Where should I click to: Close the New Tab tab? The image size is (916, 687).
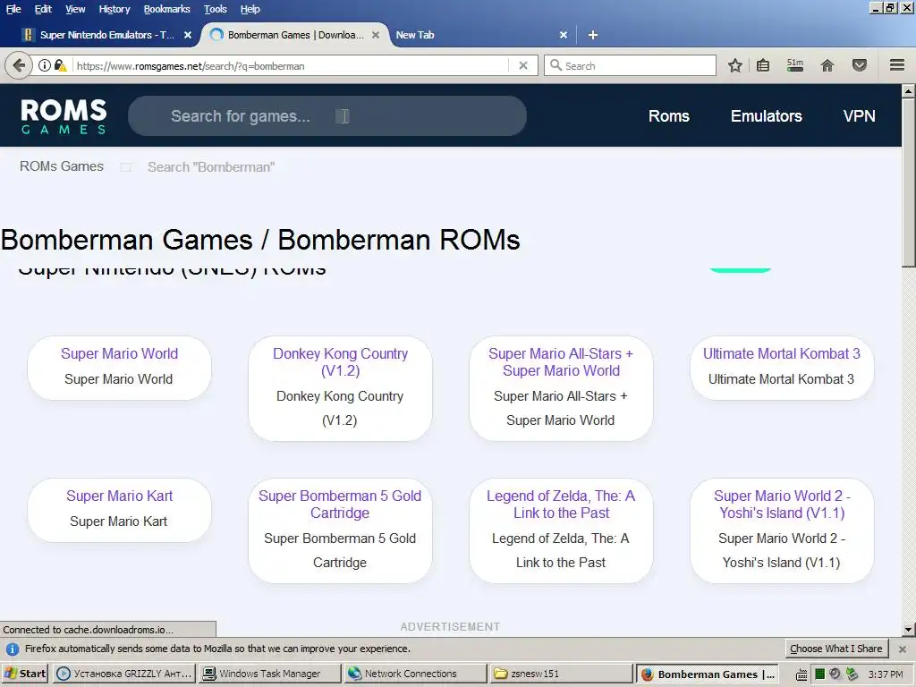[x=564, y=35]
